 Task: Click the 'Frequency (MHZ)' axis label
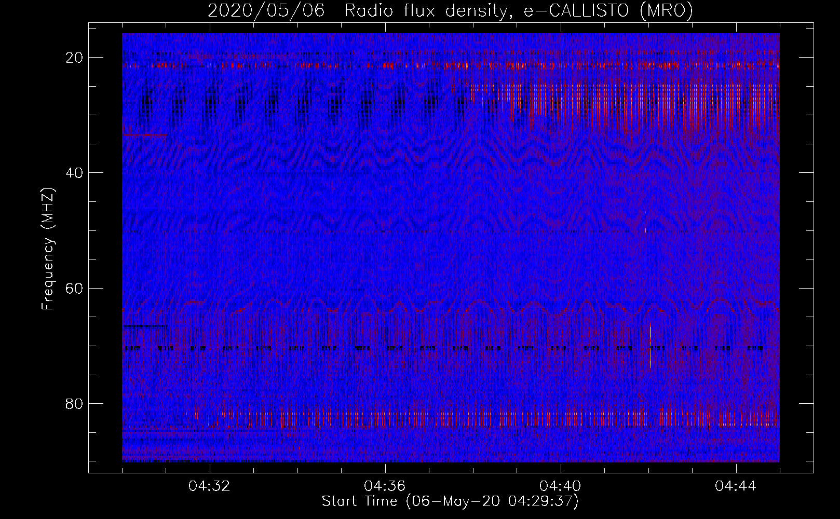48,249
